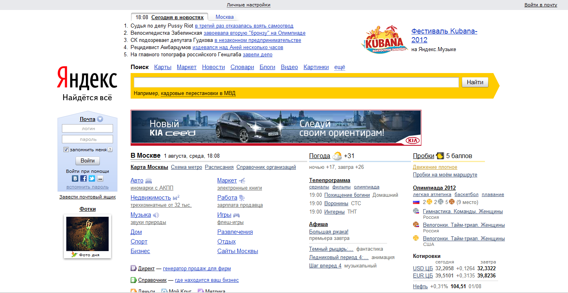Click the silver medal icon beside Гимнастика
The width and height of the screenshot is (568, 293).
tap(416, 211)
